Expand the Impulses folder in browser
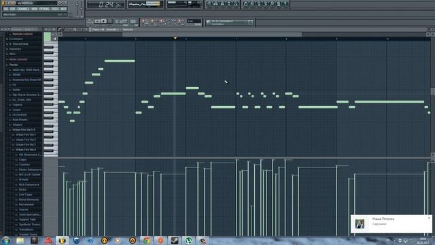435x245 pixels. pos(15,49)
